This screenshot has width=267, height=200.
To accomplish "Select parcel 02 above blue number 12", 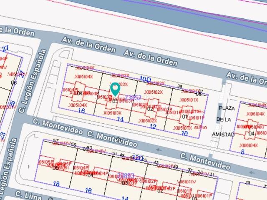I will [150, 109].
